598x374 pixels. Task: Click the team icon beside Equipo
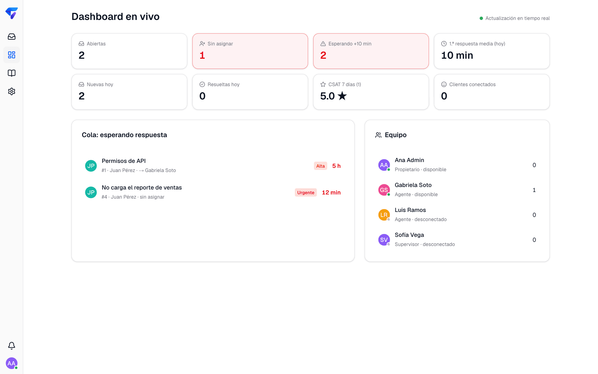pos(378,135)
